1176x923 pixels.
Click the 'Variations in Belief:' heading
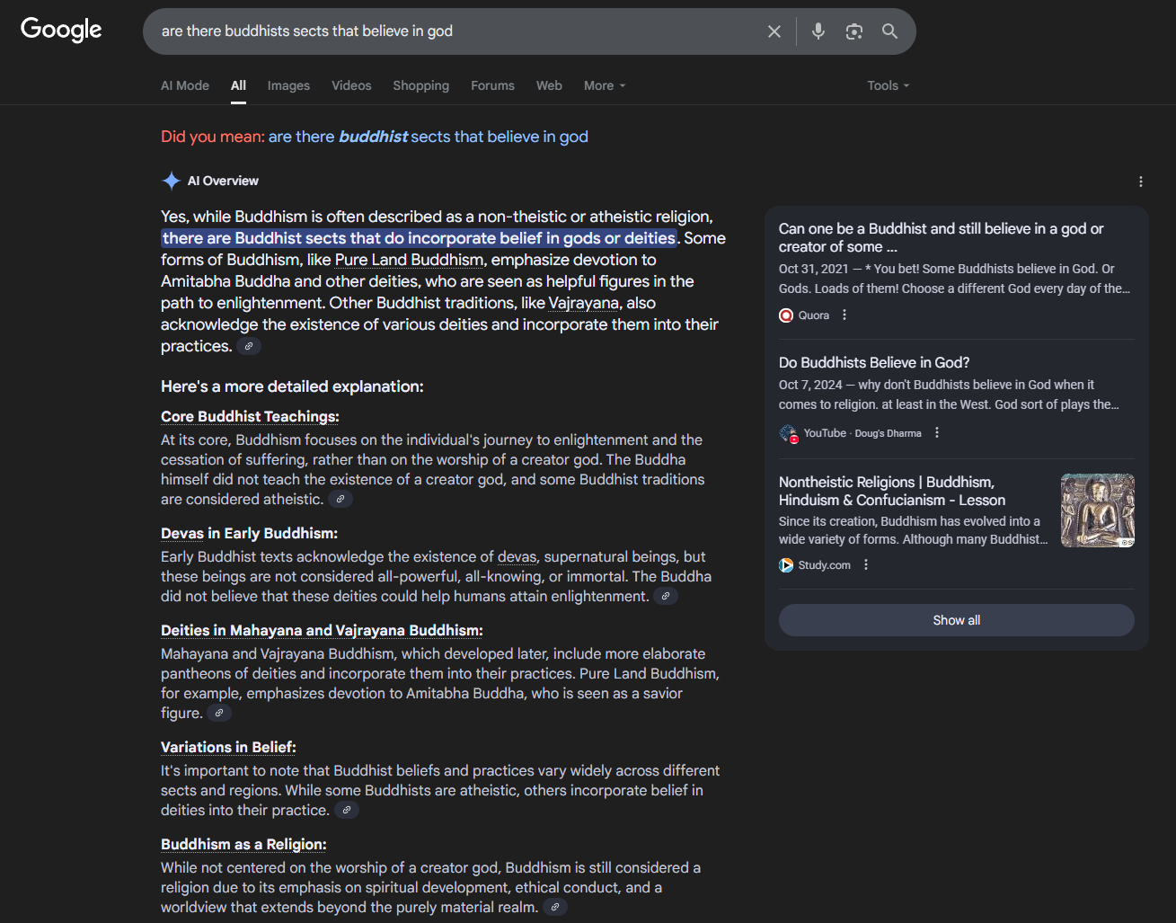pyautogui.click(x=228, y=747)
